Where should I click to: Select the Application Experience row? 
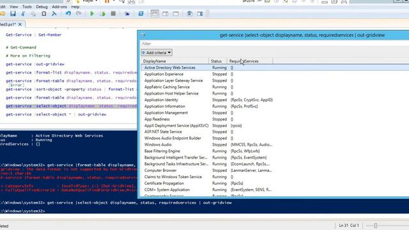pos(275,74)
